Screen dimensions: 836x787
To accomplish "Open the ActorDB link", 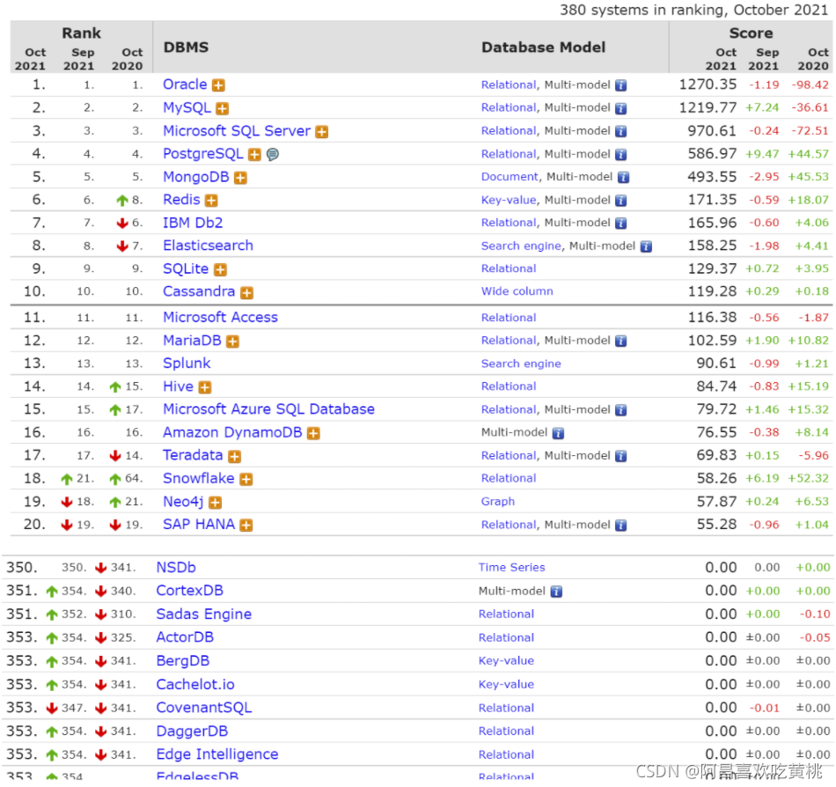I will click(x=185, y=637).
